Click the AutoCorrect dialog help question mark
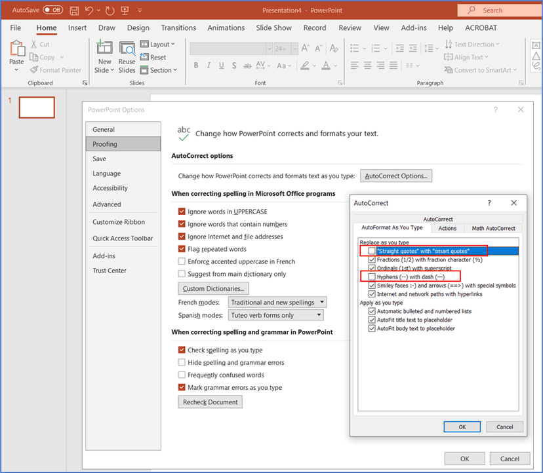This screenshot has height=473, width=543. click(x=489, y=203)
